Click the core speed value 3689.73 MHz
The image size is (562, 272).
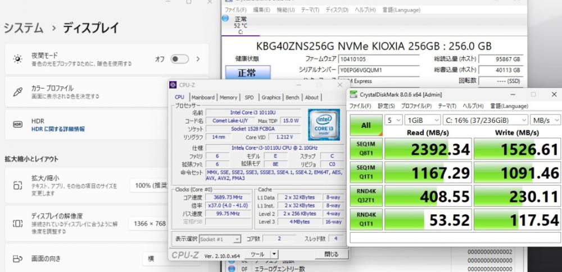[228, 197]
